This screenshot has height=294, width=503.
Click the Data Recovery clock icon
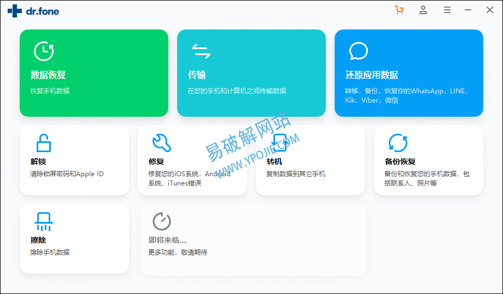coord(44,51)
